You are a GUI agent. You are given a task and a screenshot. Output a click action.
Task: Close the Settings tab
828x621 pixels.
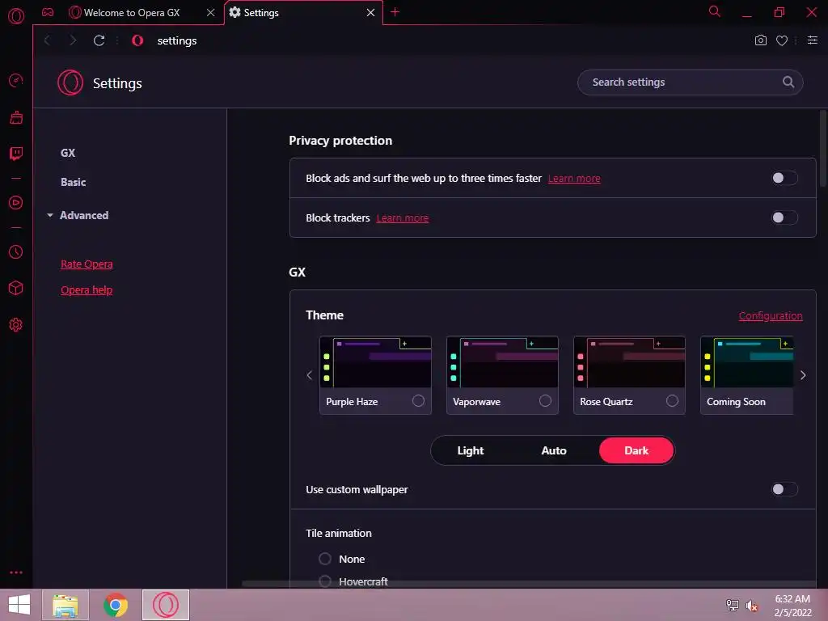click(x=370, y=13)
